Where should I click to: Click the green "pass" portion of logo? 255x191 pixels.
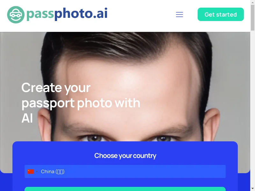point(40,14)
